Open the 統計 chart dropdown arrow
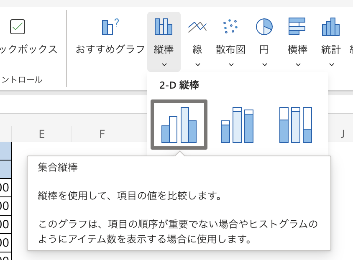Screen dimensions: 353x260 (x=331, y=64)
